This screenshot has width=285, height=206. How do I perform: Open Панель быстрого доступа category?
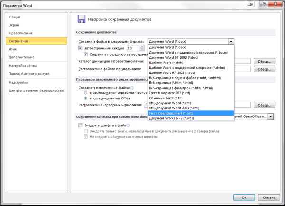(29, 74)
